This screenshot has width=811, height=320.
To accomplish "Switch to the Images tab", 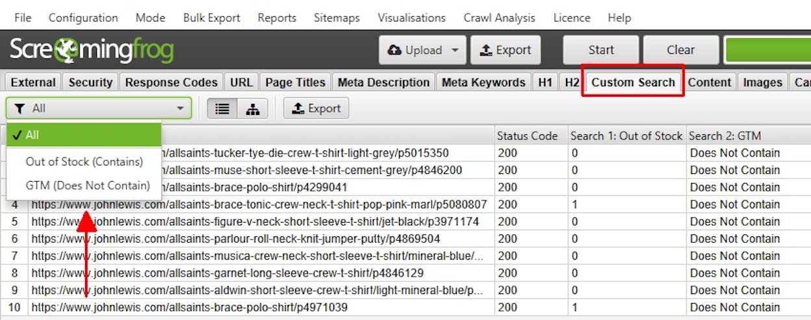I will (x=762, y=82).
